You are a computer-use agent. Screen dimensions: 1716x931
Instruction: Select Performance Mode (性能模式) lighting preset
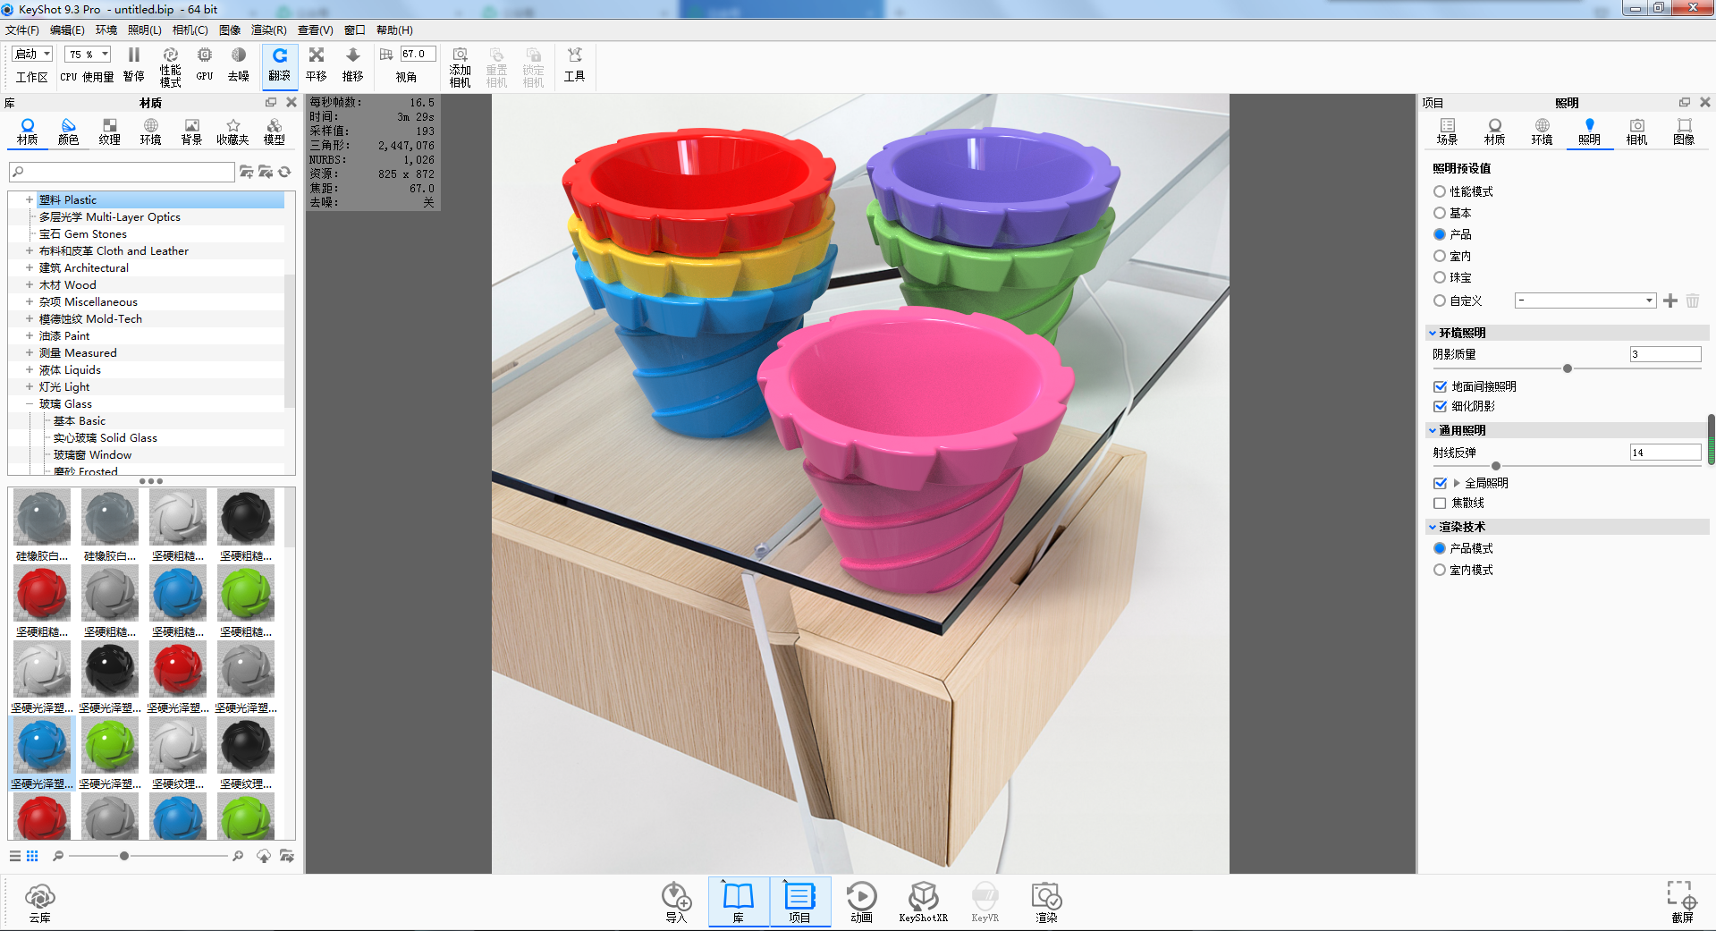[x=1440, y=191]
